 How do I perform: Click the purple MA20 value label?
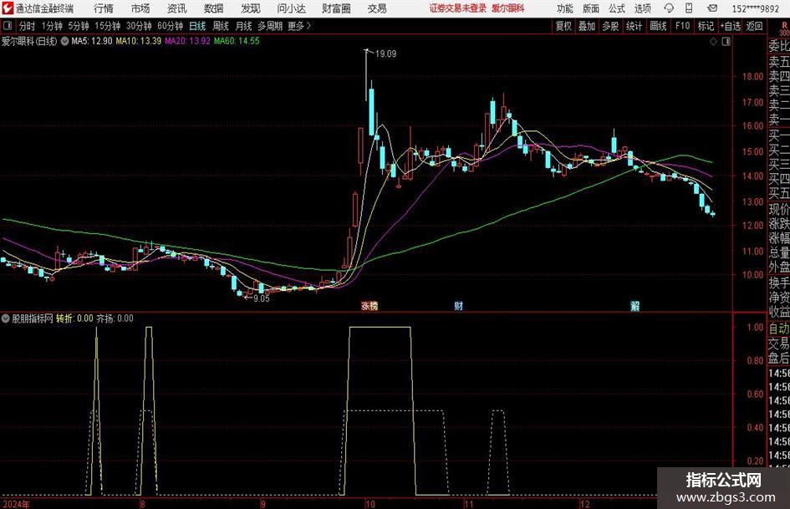tap(187, 41)
